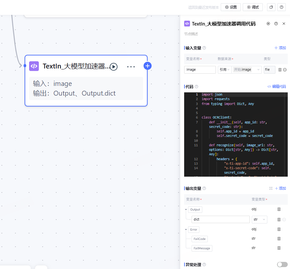The image size is (290, 269).
Task: Click line 1 import json in code
Action: [212, 95]
